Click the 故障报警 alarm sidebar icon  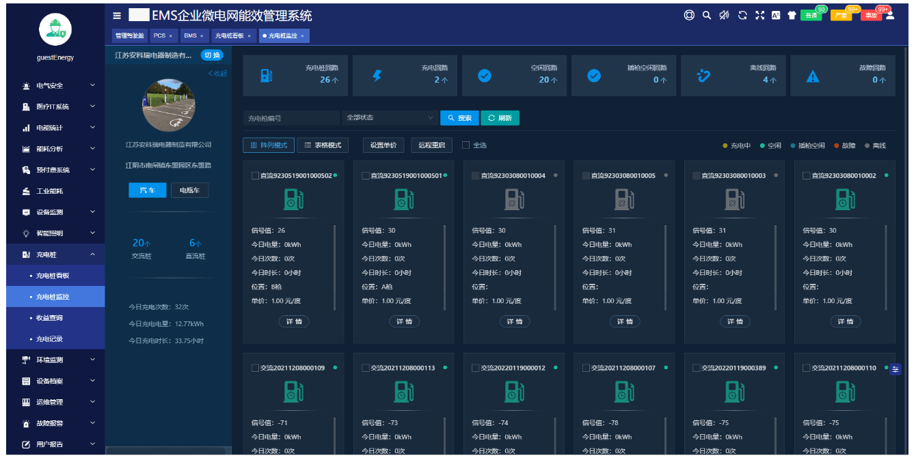tap(26, 423)
